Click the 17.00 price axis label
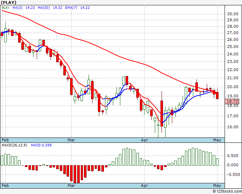This screenshot has width=242, height=194. pyautogui.click(x=233, y=116)
